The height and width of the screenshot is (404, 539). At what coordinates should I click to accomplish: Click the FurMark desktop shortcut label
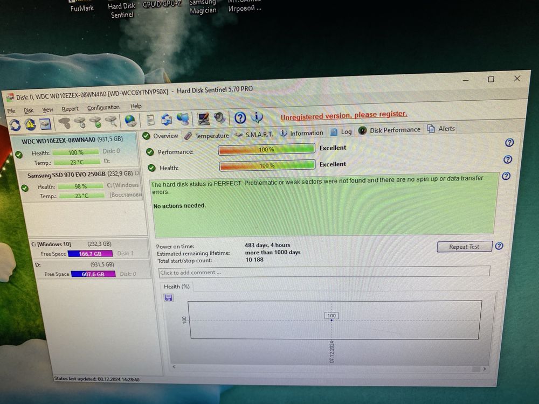[82, 8]
